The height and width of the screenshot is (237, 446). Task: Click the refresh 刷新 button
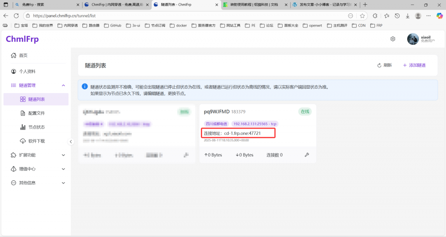click(384, 65)
